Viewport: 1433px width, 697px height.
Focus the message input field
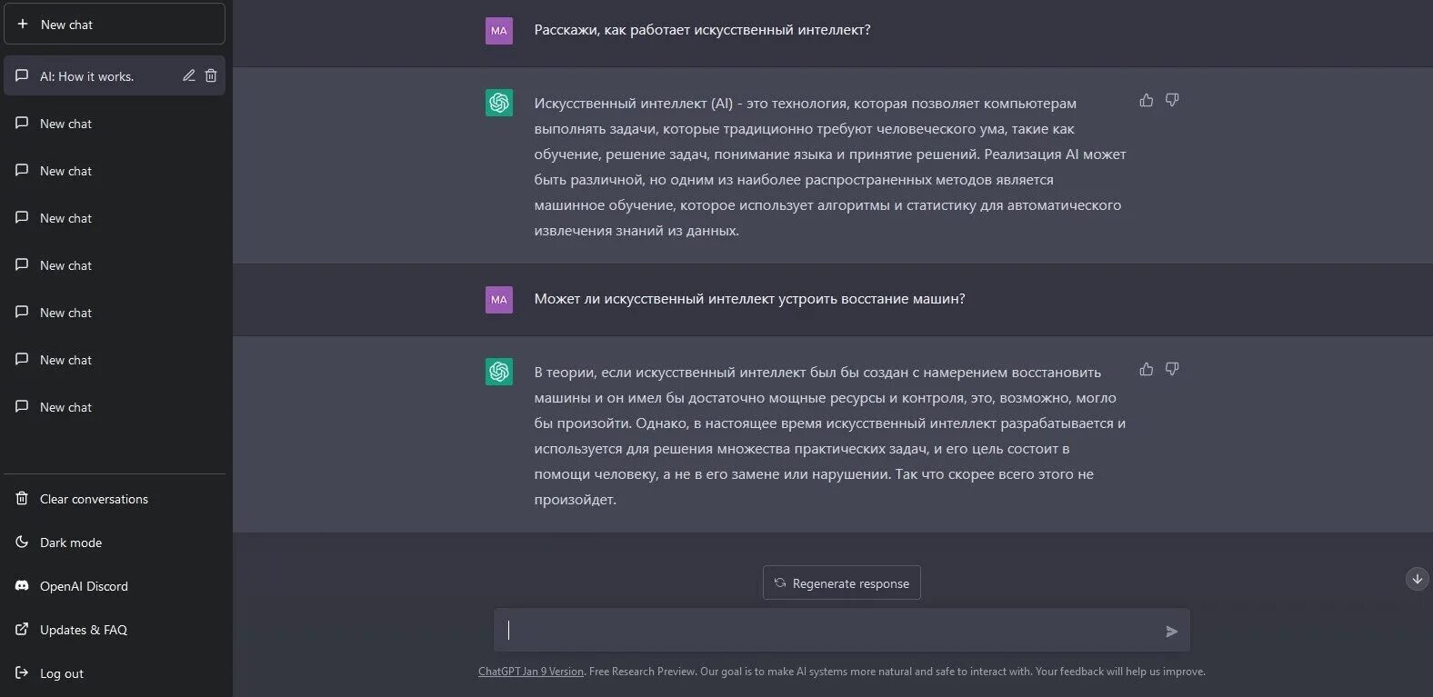point(827,631)
